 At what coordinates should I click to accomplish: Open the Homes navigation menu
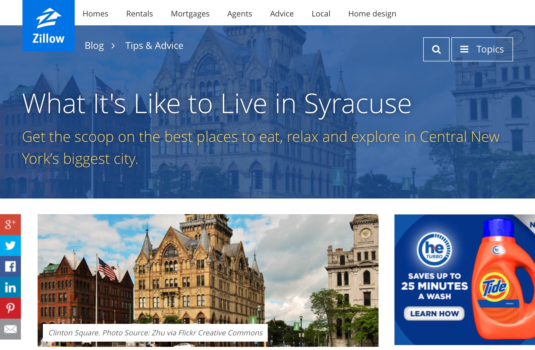coord(95,14)
